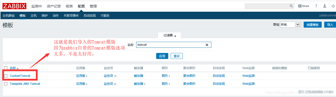
Task: Go to 主机群组 submenu
Action: pyautogui.click(x=9, y=15)
